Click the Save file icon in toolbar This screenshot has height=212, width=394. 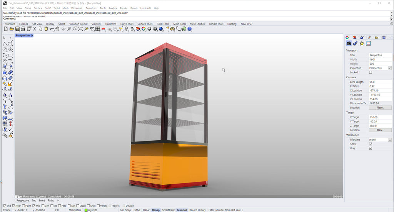click(x=17, y=29)
